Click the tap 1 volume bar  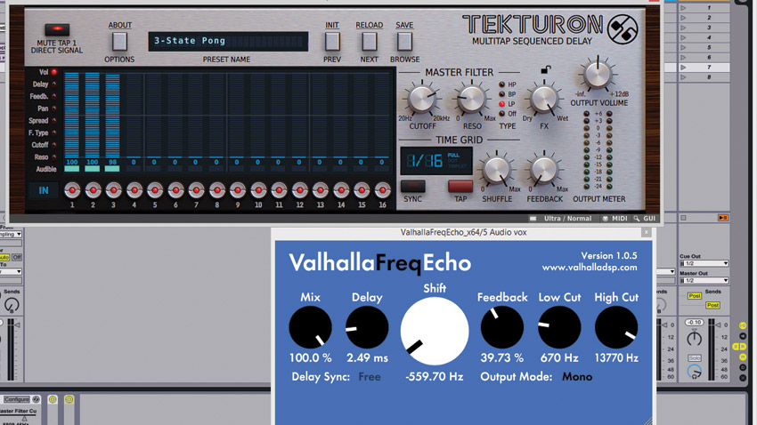pyautogui.click(x=72, y=116)
